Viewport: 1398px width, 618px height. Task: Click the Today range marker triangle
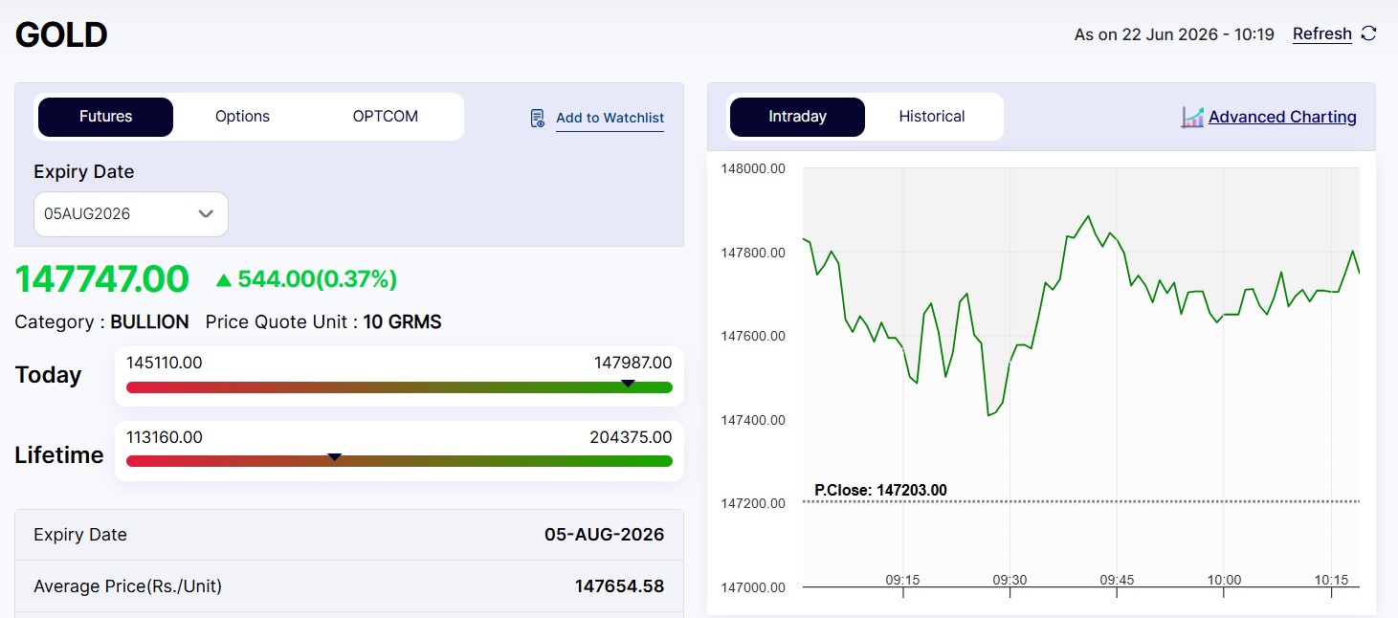(x=628, y=383)
